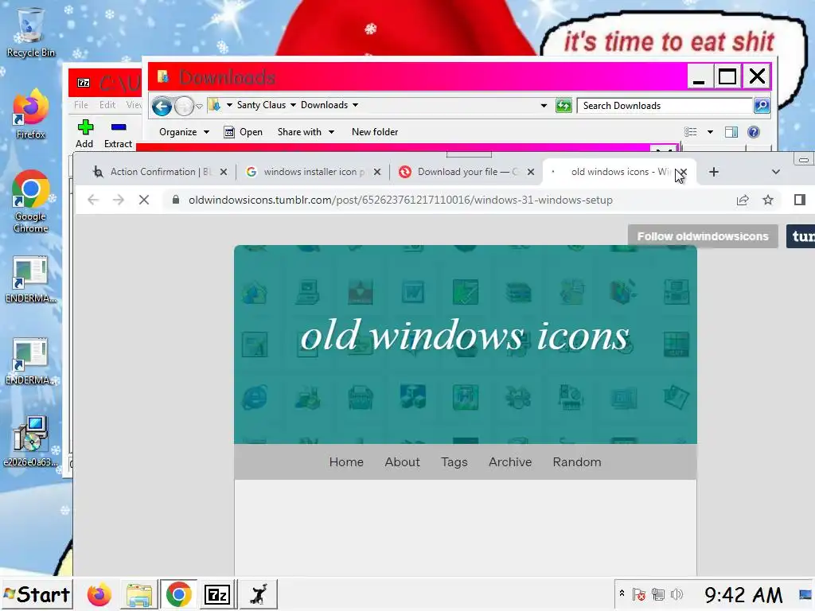Click the Chrome forward arrow

[x=119, y=200]
